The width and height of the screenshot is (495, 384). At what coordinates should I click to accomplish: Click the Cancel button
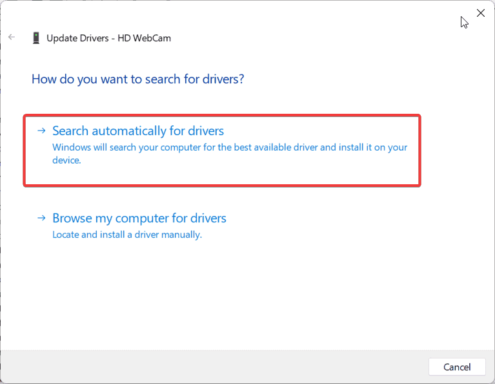[x=457, y=367]
